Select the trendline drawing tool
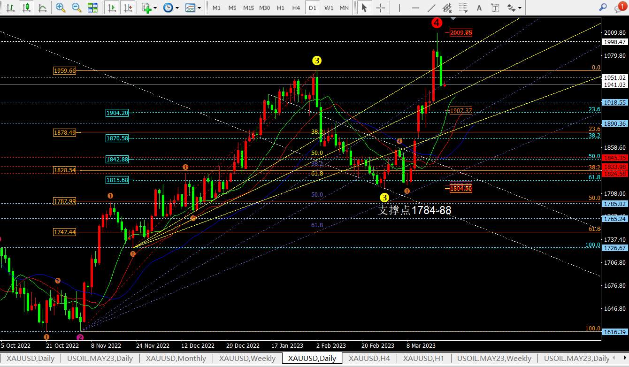629x367 pixels. tap(431, 8)
